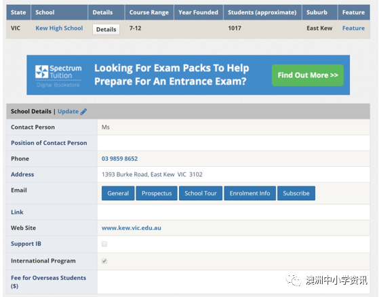Toggle the Support IB checkbox
The height and width of the screenshot is (297, 379).
104,244
